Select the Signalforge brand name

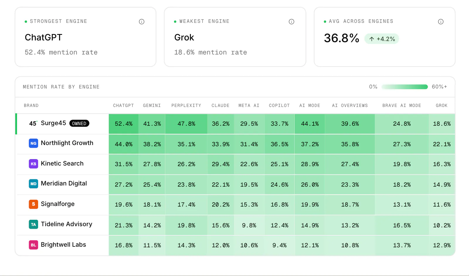pyautogui.click(x=58, y=204)
